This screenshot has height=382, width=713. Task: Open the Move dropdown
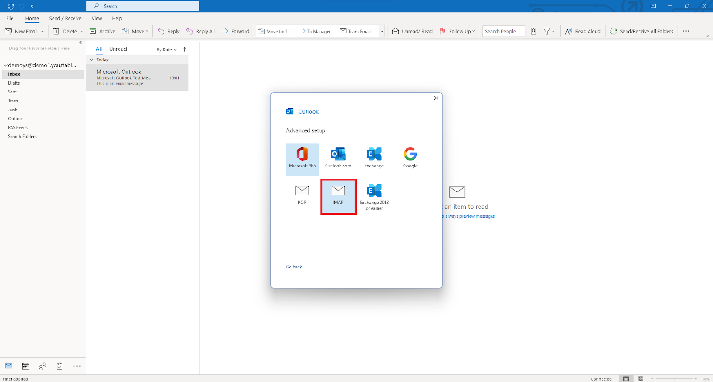tap(135, 31)
